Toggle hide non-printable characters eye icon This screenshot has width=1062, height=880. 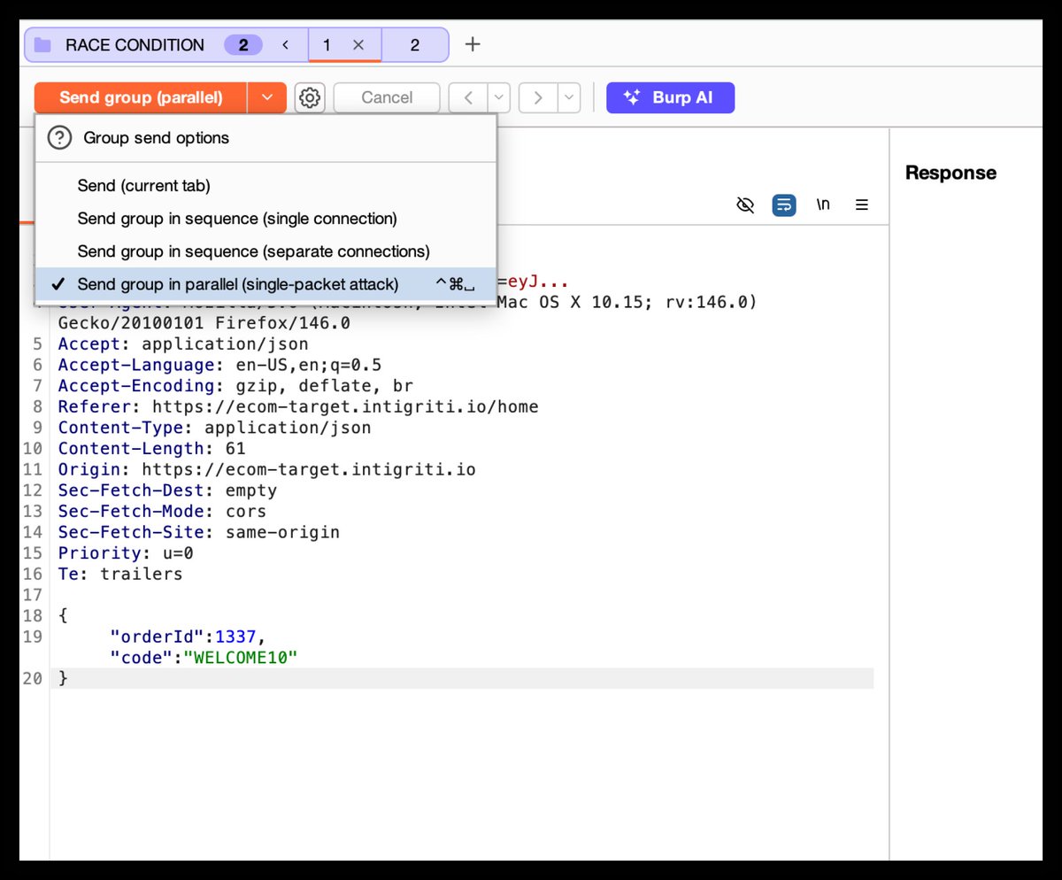click(745, 205)
